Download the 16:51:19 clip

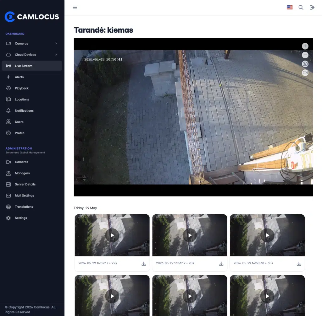point(221,264)
